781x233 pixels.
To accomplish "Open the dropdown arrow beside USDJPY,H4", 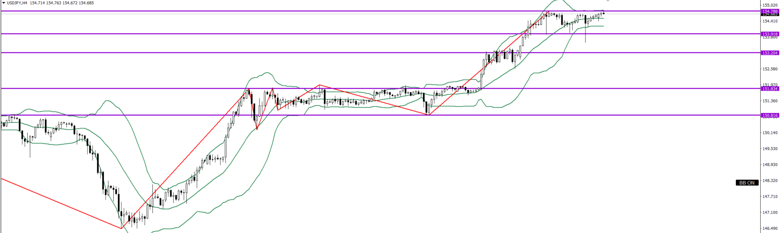I will point(4,3).
